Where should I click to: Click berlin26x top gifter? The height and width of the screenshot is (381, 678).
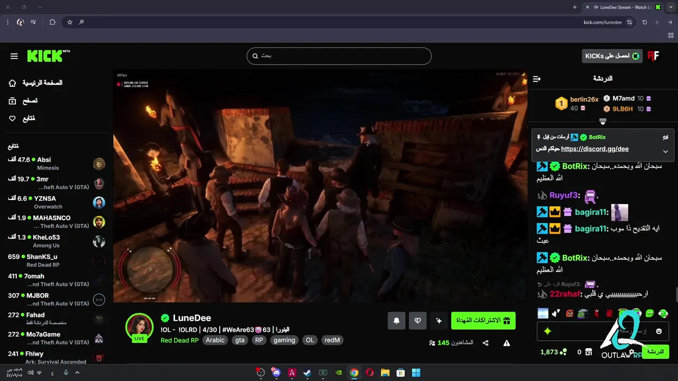point(584,99)
